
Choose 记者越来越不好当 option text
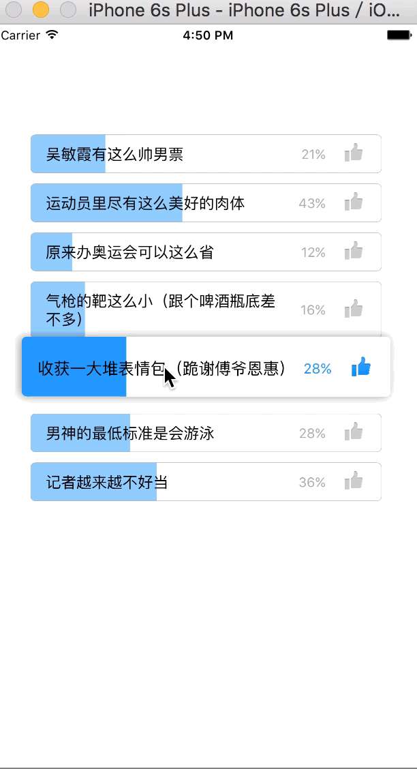coord(107,482)
